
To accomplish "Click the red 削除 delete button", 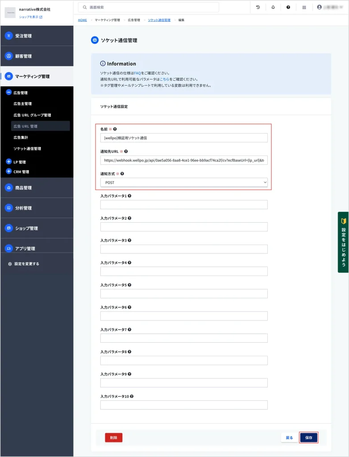I will coord(113,438).
